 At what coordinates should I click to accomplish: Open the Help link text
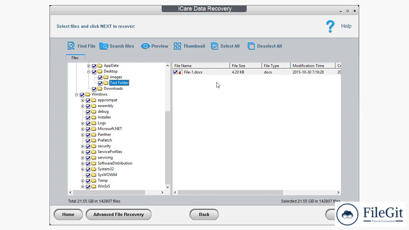tap(346, 26)
